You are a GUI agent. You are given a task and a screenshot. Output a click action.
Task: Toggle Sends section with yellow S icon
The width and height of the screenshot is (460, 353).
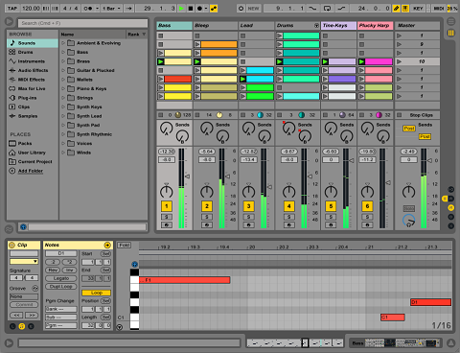[x=445, y=199]
